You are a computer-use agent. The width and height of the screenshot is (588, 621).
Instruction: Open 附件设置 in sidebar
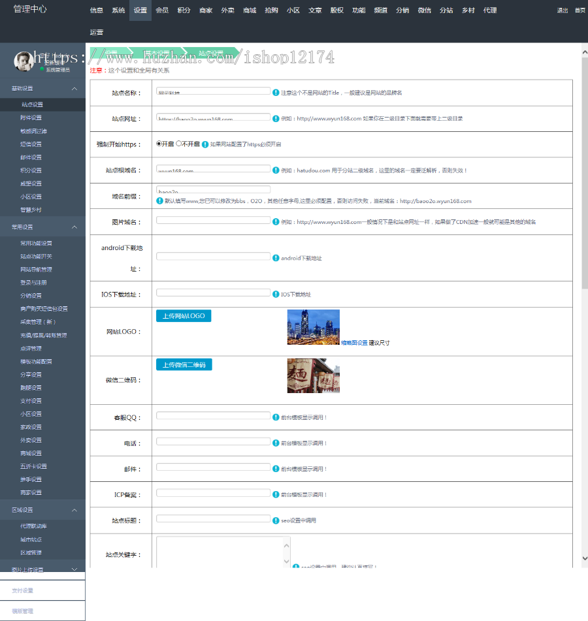pyautogui.click(x=31, y=118)
